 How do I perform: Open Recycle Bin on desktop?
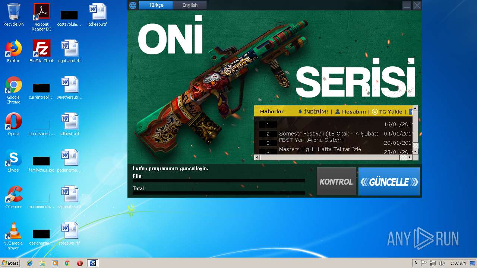13,15
